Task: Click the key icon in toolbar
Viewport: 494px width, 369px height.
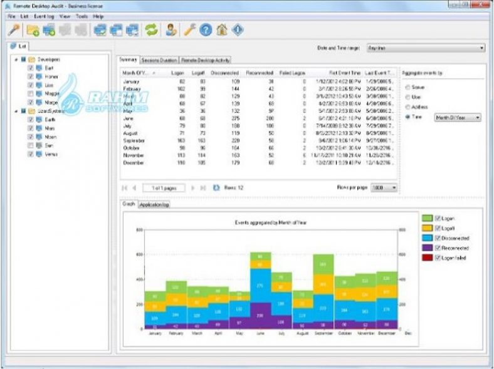Action: point(13,29)
